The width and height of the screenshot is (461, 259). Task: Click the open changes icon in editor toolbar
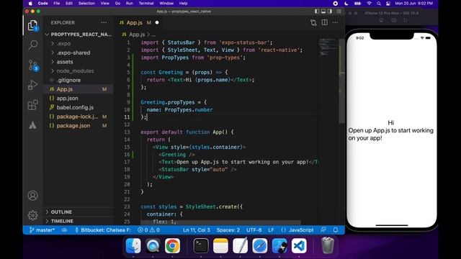point(313,22)
